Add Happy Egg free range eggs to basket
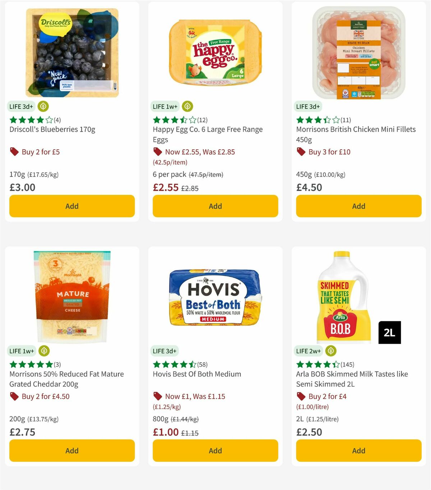Screen dimensions: 431x490 pyautogui.click(x=215, y=206)
